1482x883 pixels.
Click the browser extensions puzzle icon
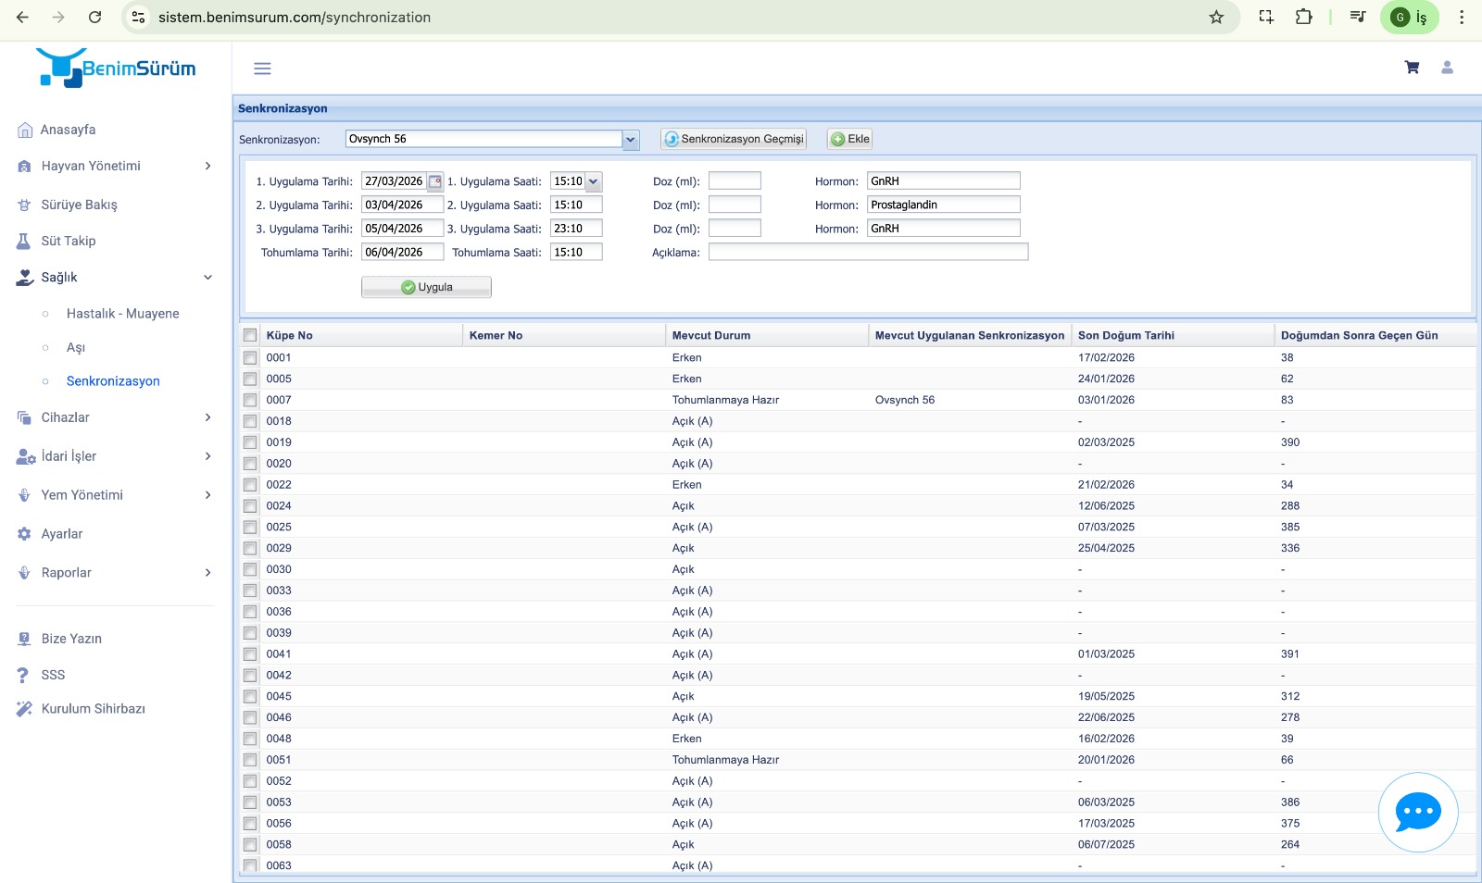[x=1303, y=18]
